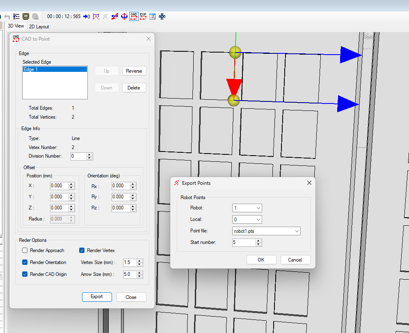The image size is (409, 333).
Task: Open the Robot dropdown
Action: (247, 208)
